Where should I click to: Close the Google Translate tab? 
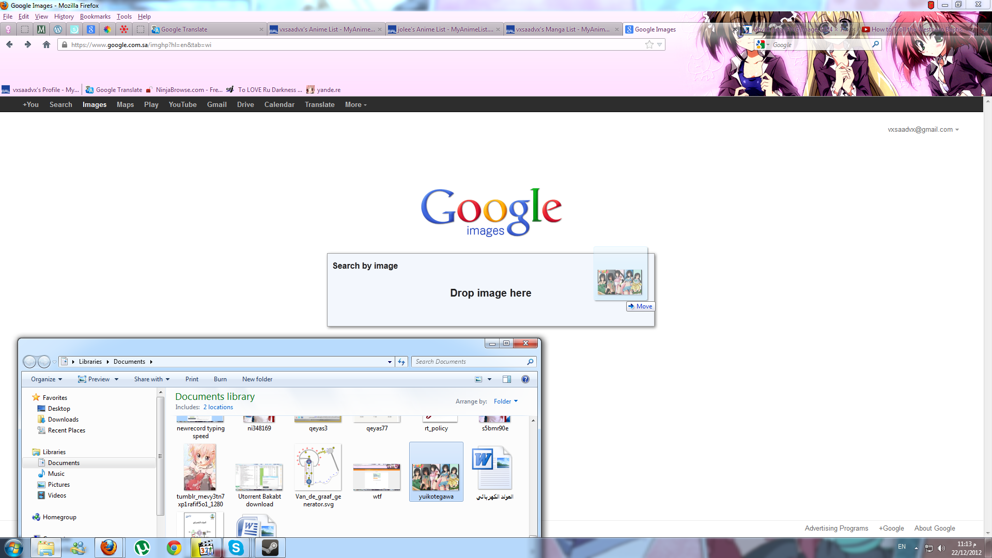[x=261, y=29]
